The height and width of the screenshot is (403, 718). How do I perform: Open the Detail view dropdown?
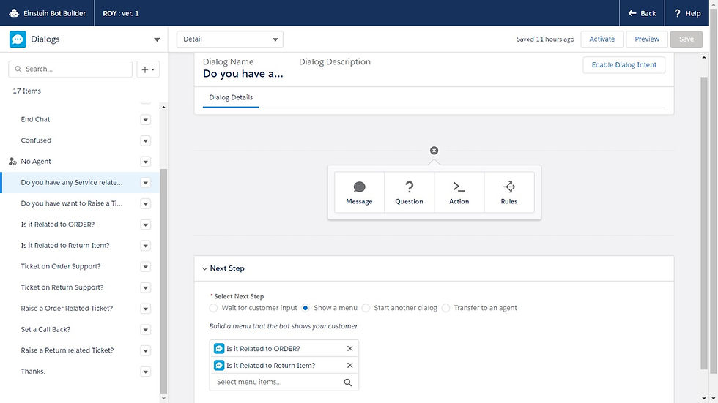click(230, 39)
